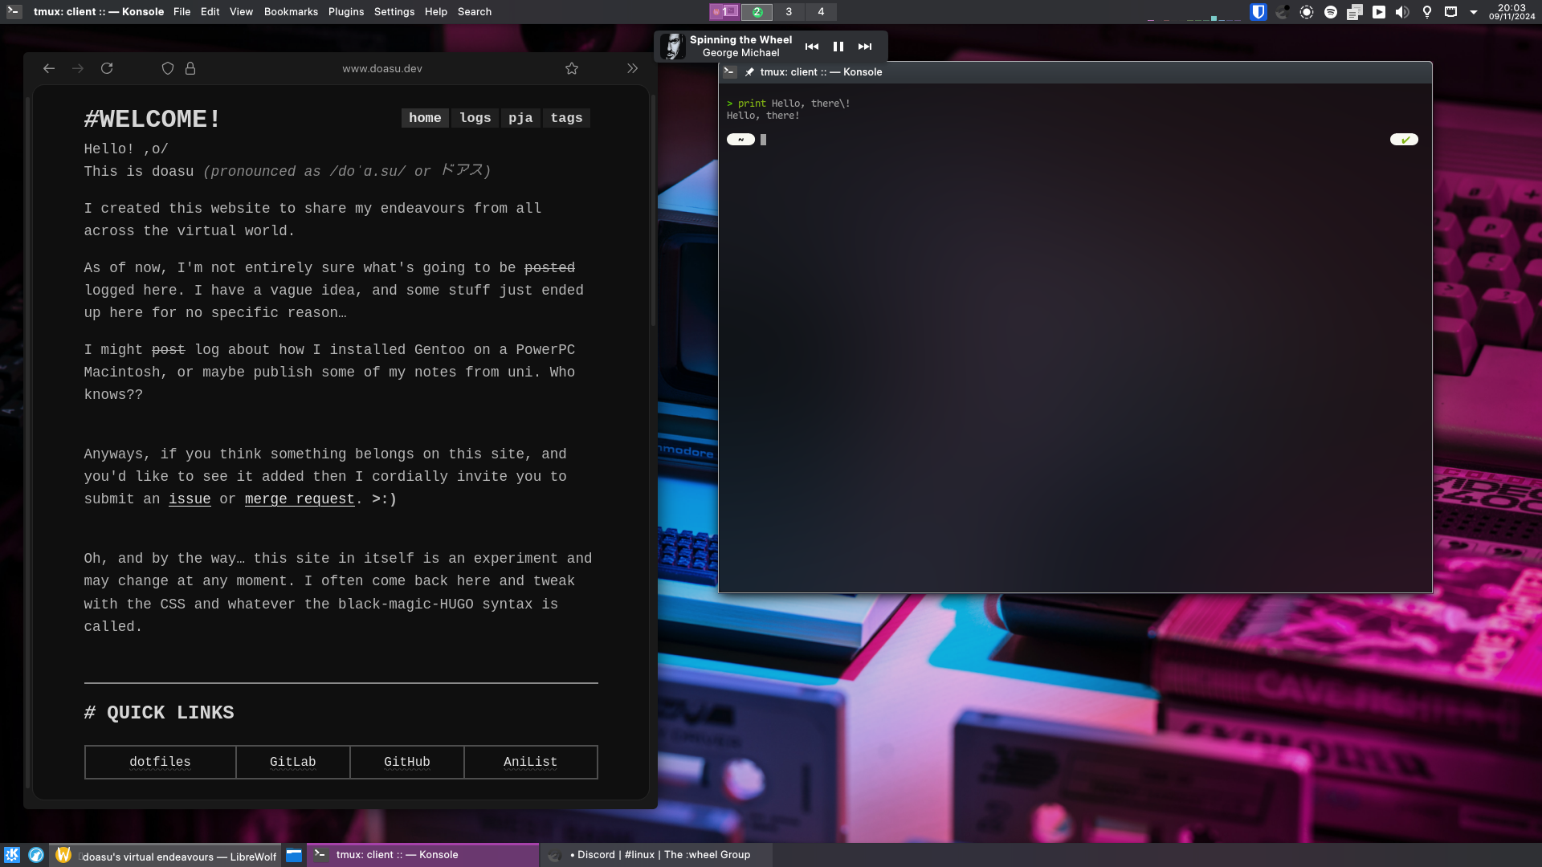Switch to virtual desktop 3
The width and height of the screenshot is (1542, 867).
click(789, 12)
